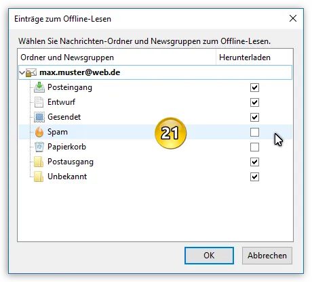Click the Postausgang folder icon
The image size is (312, 282).
pyautogui.click(x=39, y=162)
